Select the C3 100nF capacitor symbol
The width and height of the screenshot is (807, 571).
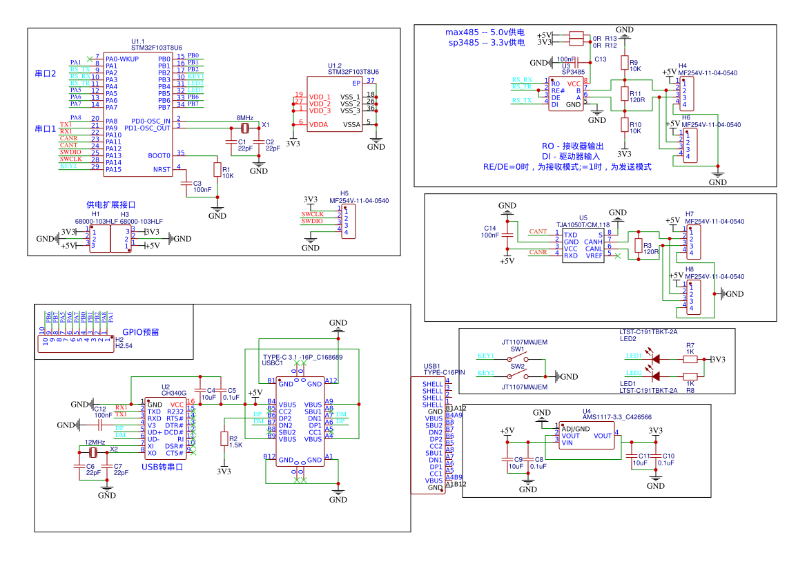point(184,184)
